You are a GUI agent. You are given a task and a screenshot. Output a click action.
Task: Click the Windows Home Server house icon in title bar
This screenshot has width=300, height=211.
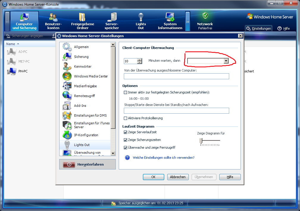click(x=5, y=4)
